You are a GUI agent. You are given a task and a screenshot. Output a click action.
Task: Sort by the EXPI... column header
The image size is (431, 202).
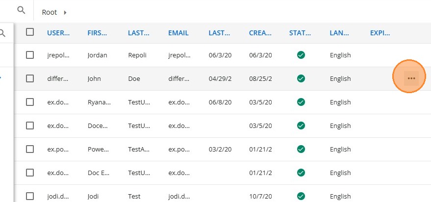[380, 33]
